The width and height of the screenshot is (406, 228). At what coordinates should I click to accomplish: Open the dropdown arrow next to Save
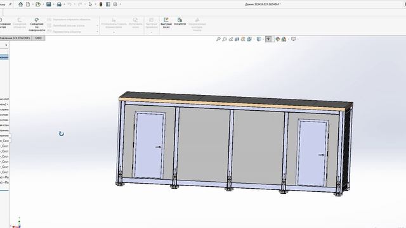click(x=53, y=4)
